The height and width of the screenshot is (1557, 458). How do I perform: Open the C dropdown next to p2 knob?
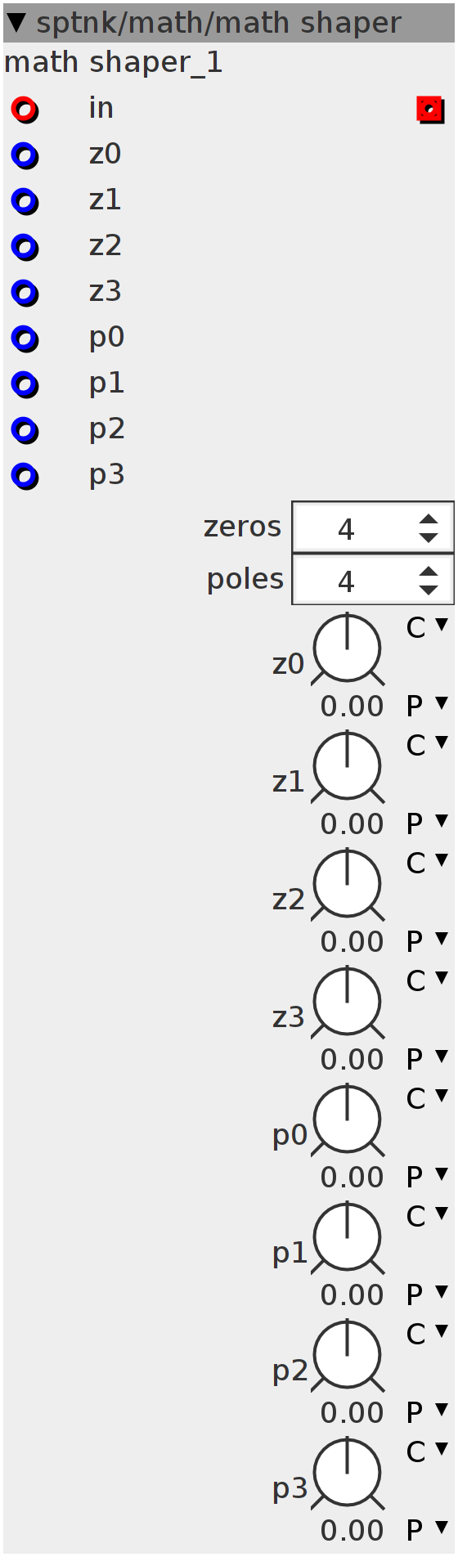click(428, 1334)
